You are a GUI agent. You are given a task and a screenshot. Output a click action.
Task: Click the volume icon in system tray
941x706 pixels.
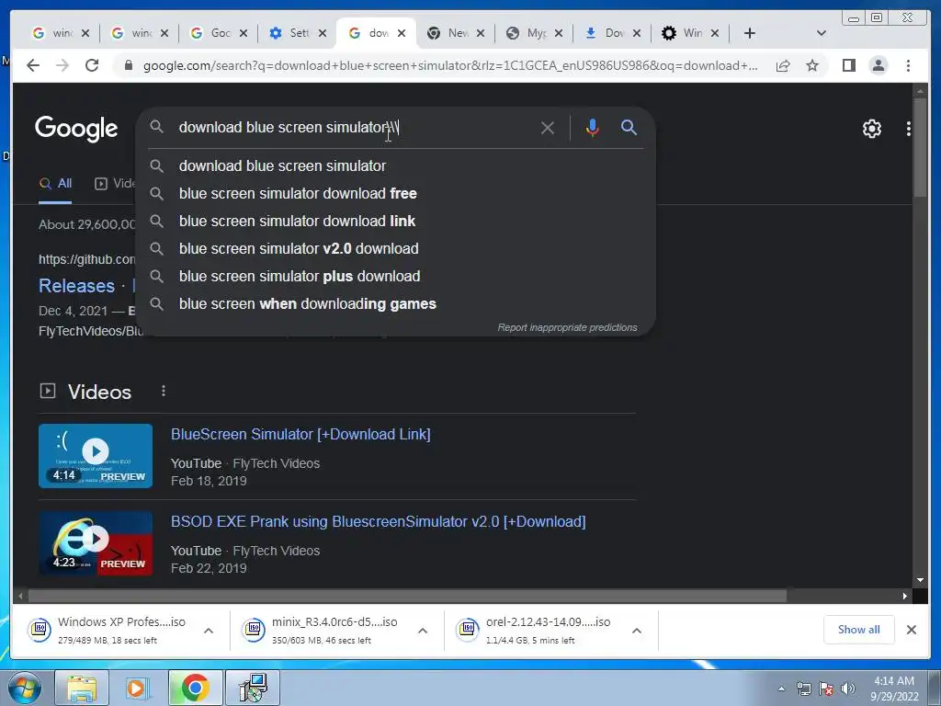pos(847,689)
